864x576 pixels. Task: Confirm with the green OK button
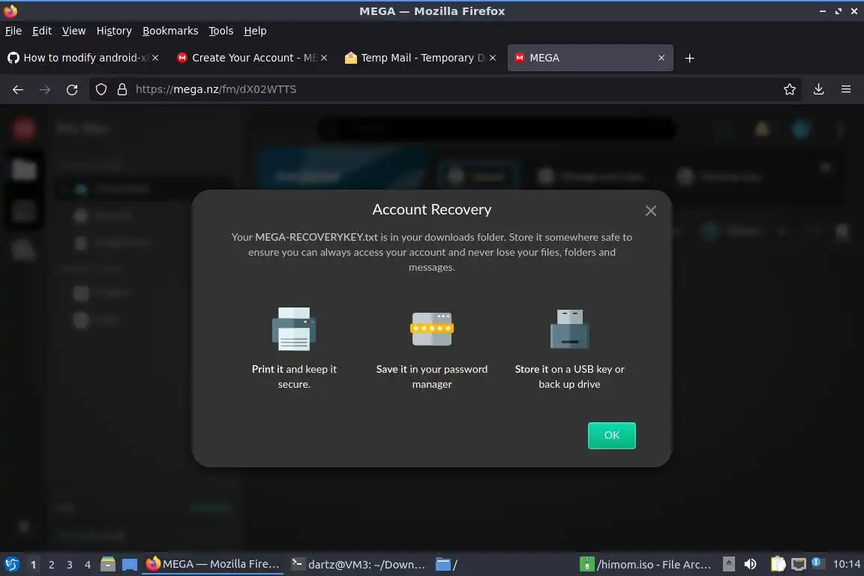[612, 436]
